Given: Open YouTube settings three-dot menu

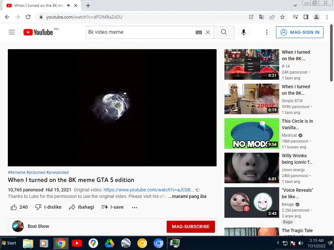Looking at the screenshot, I should click(267, 32).
